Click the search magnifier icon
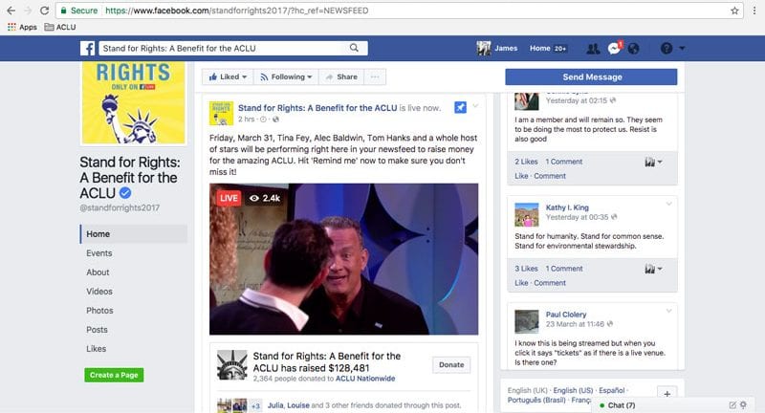 (x=354, y=48)
